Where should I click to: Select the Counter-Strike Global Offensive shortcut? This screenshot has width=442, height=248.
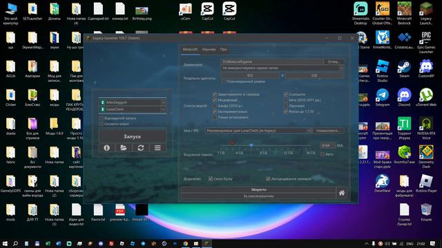(x=382, y=14)
